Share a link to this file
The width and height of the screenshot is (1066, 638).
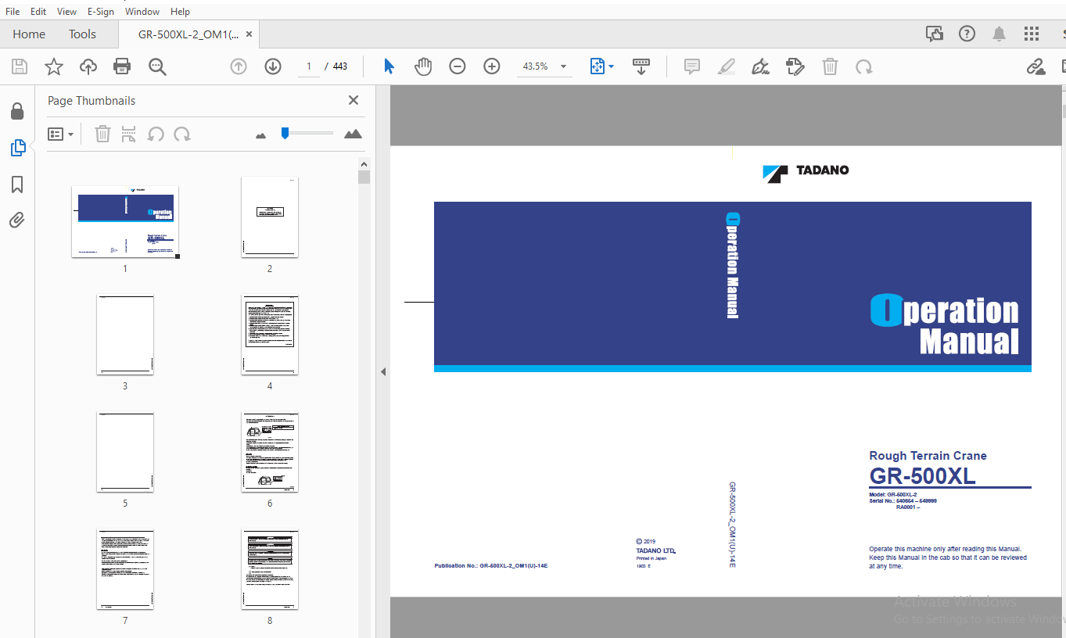click(x=1036, y=66)
